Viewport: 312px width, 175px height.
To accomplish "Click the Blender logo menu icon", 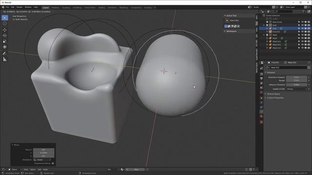I will pos(3,7).
